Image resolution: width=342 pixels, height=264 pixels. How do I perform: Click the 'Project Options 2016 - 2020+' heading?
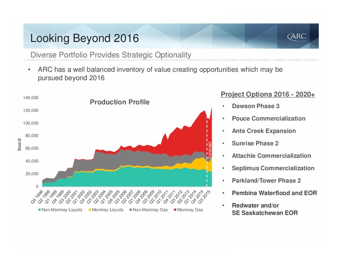pos(268,94)
